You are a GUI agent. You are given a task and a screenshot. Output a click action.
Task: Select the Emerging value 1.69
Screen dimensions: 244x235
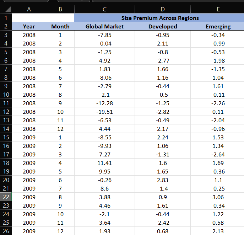218,163
